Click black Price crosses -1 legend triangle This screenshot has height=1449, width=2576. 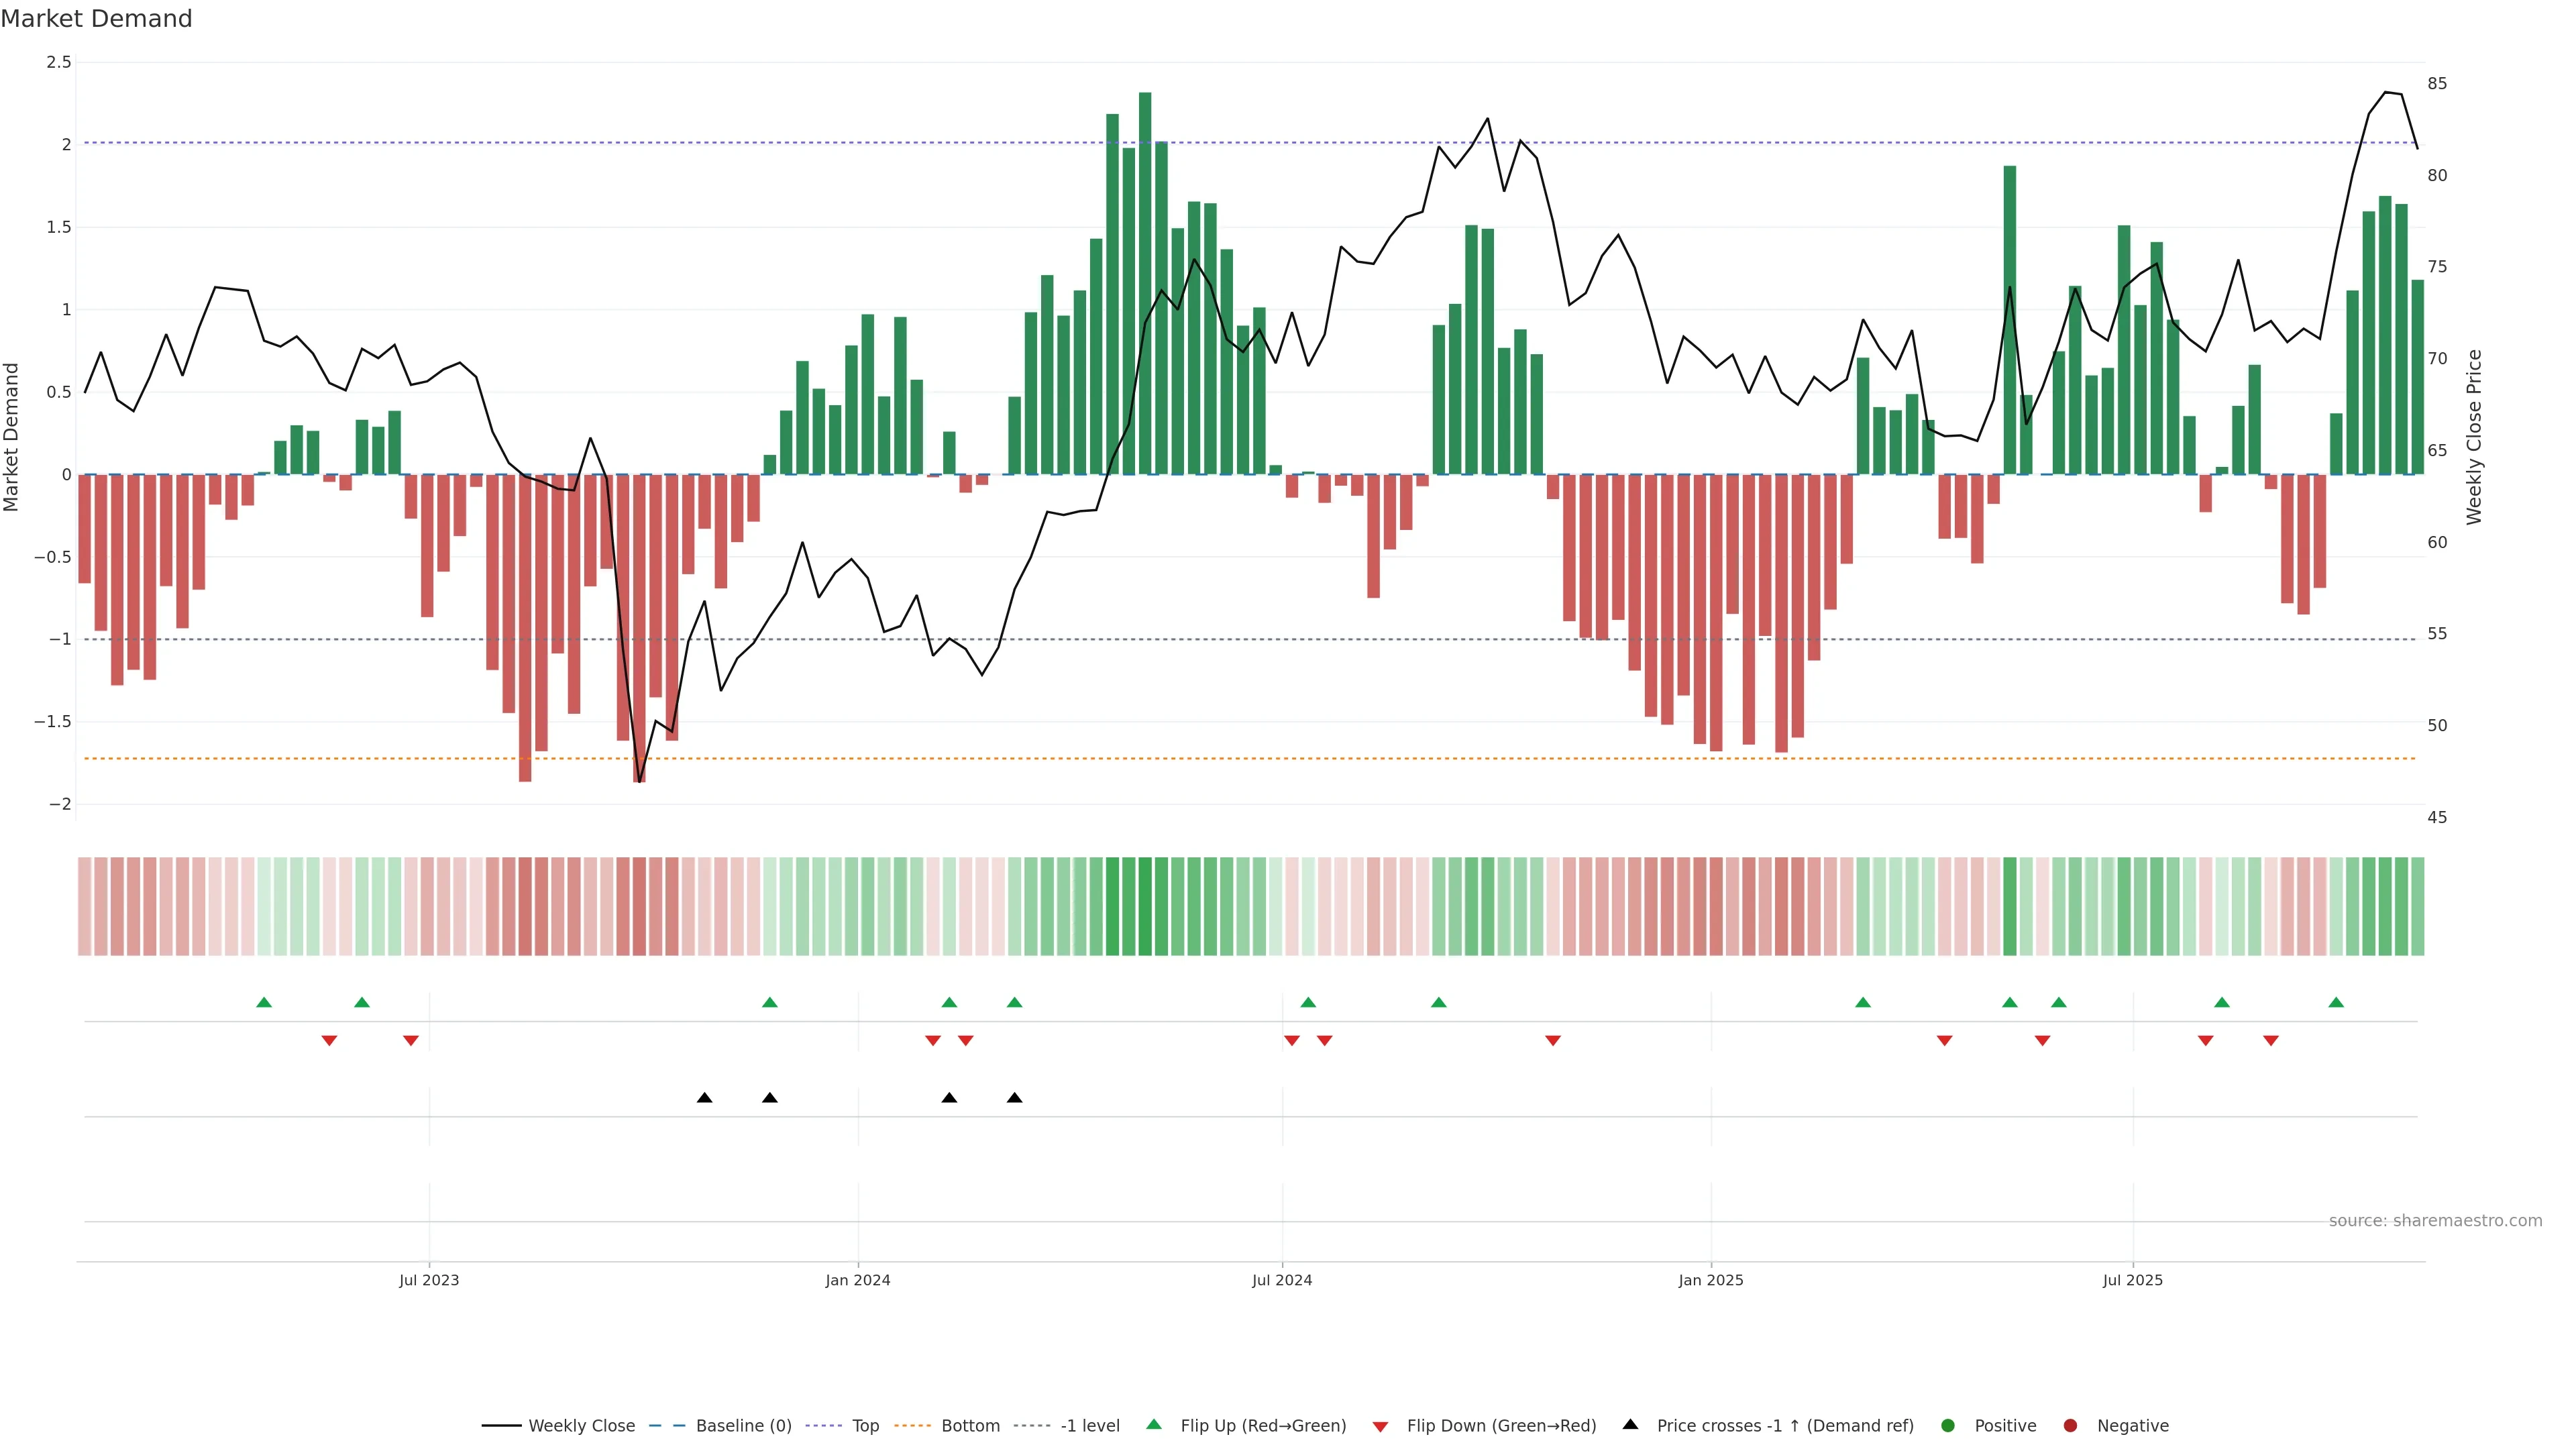point(1630,1424)
